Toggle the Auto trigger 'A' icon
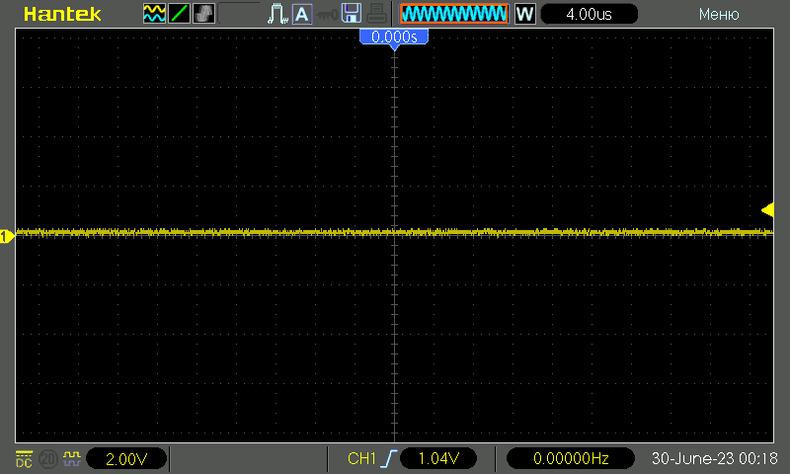 301,14
